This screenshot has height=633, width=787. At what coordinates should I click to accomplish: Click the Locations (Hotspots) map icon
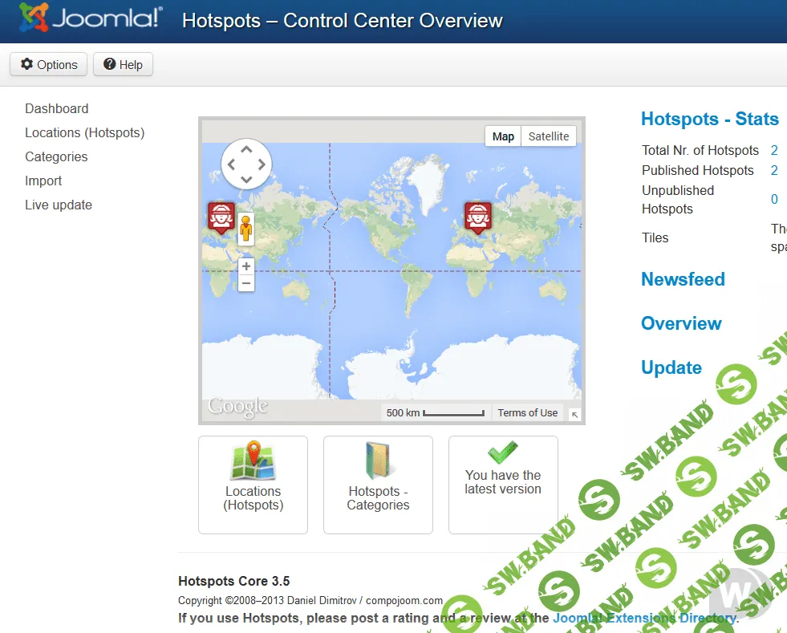pos(253,461)
